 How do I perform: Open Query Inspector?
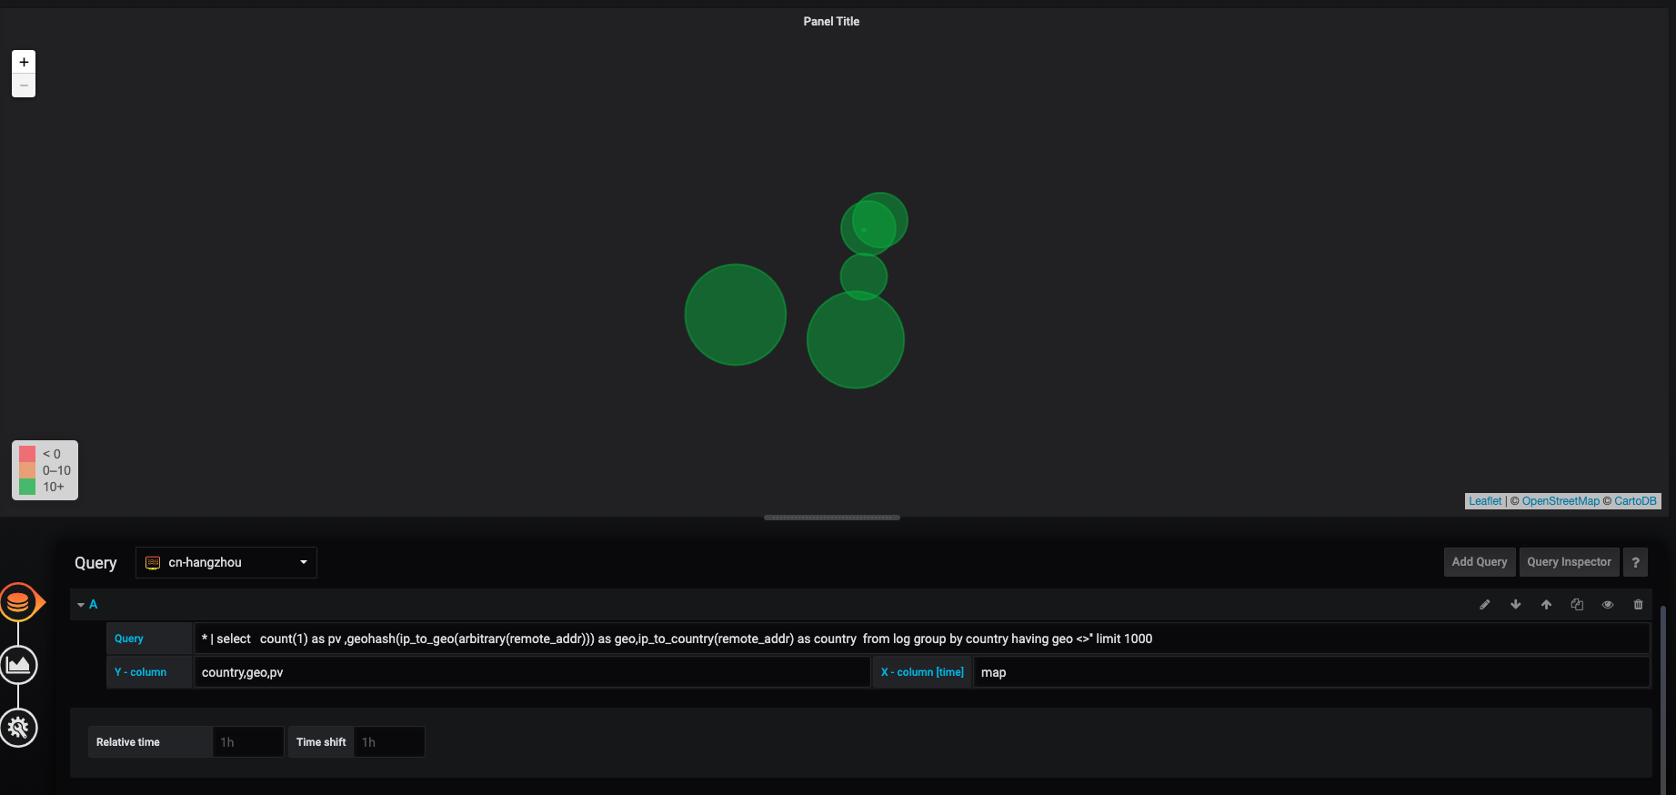click(1569, 562)
